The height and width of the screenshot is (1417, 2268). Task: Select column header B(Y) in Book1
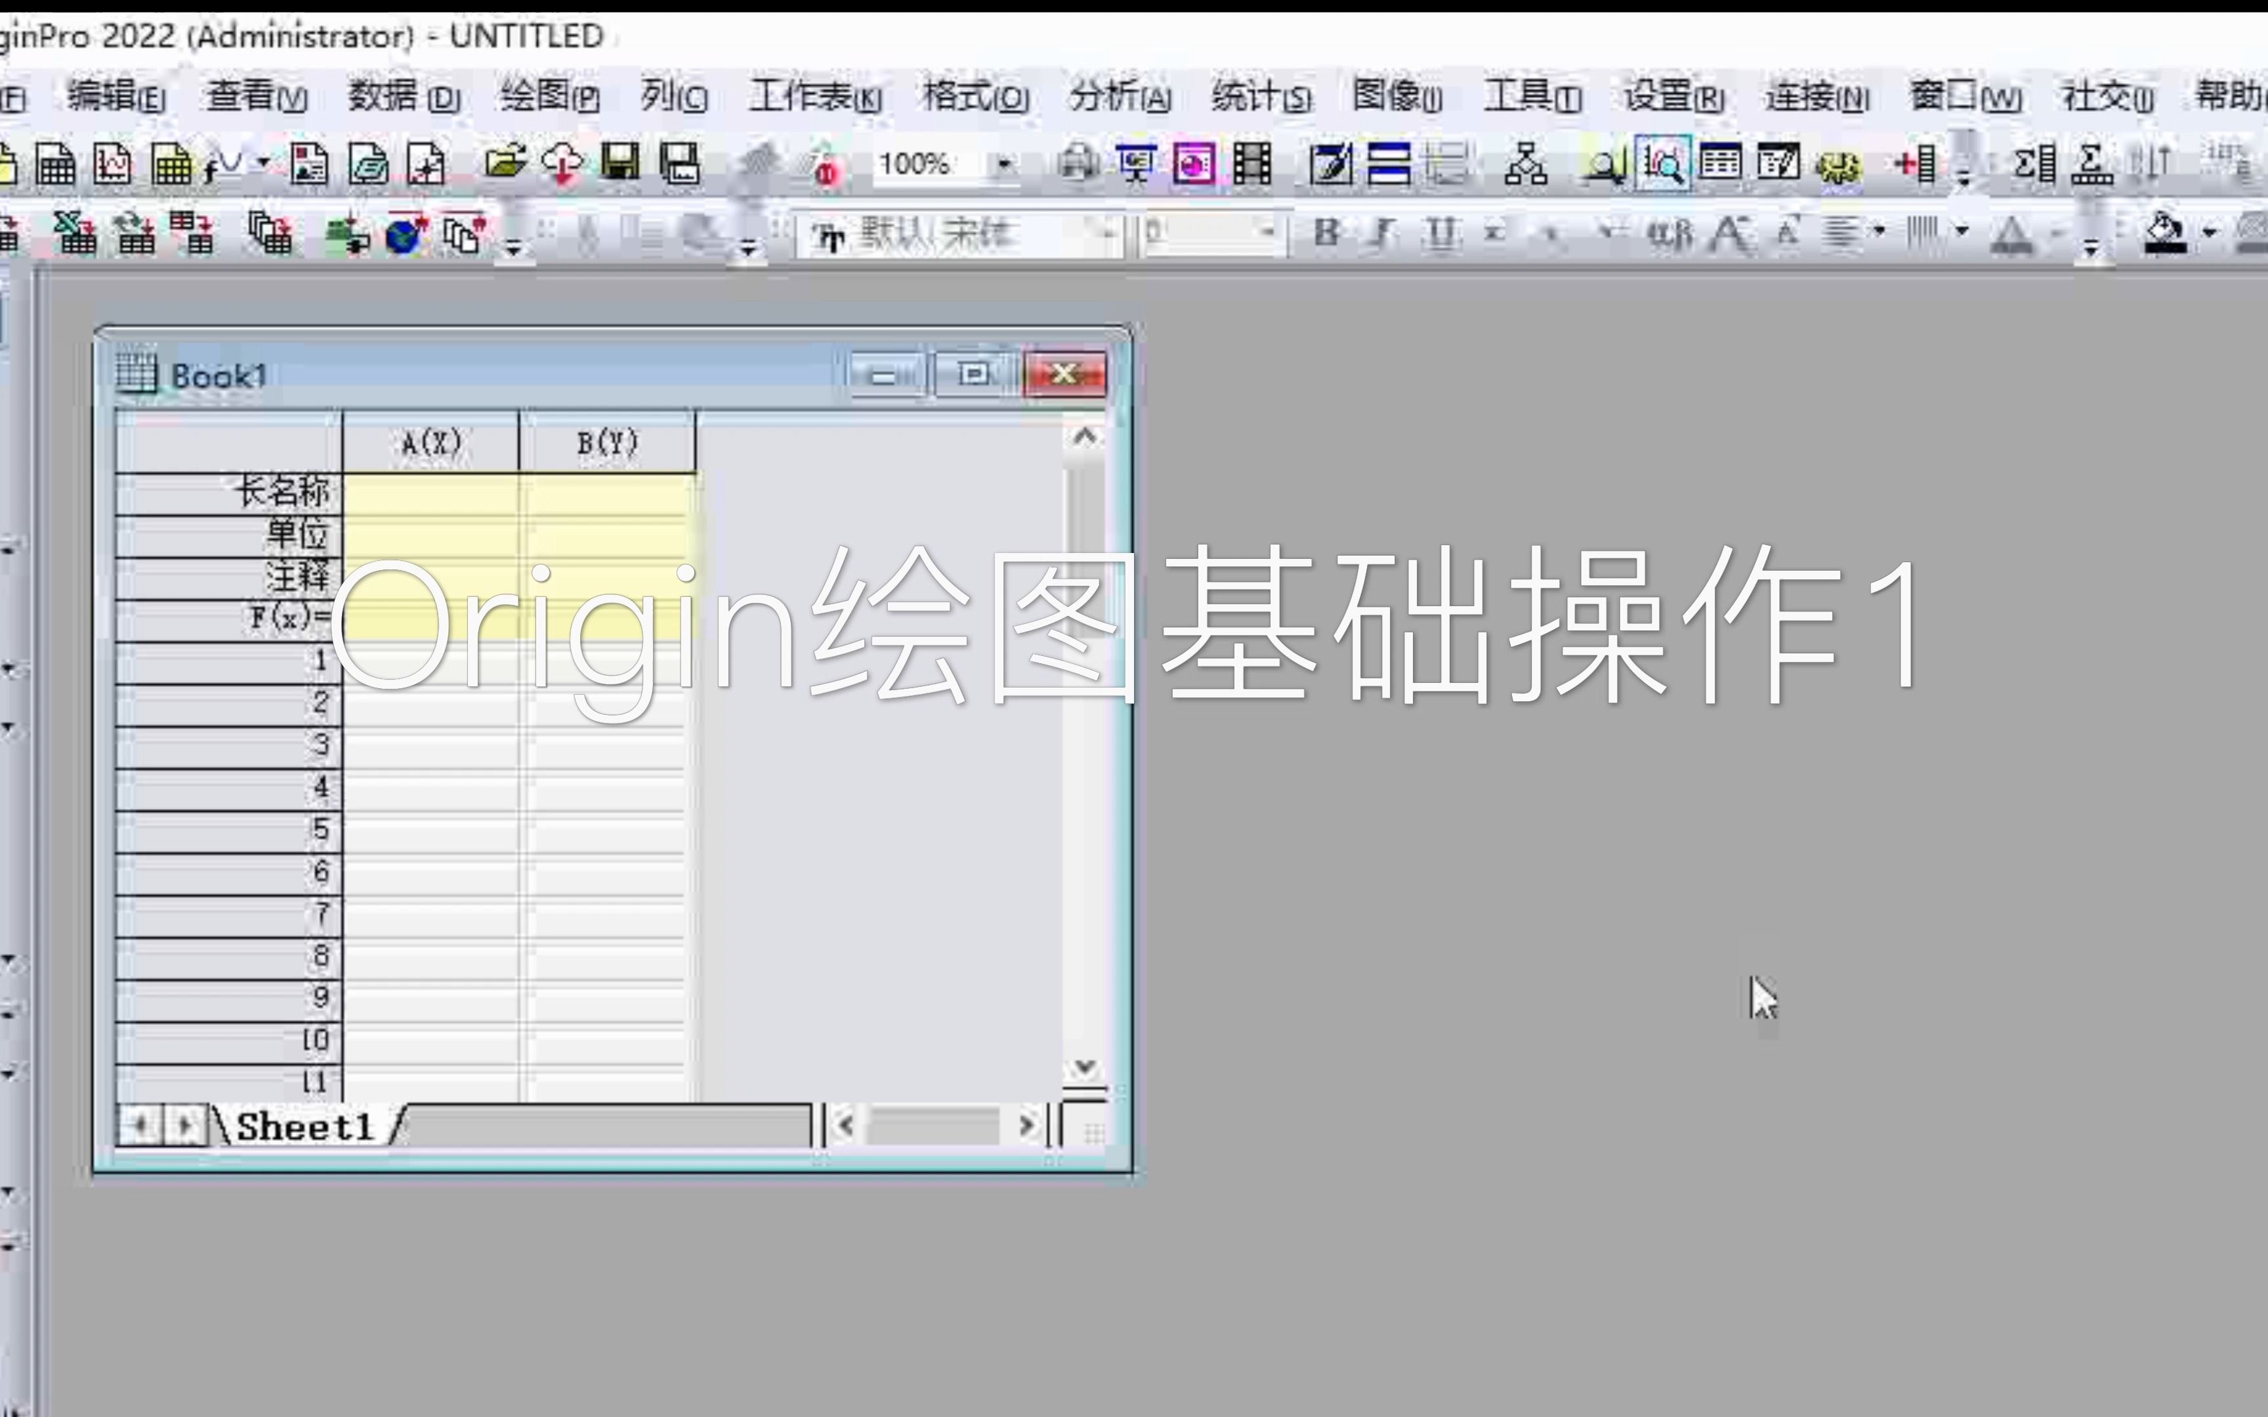607,442
